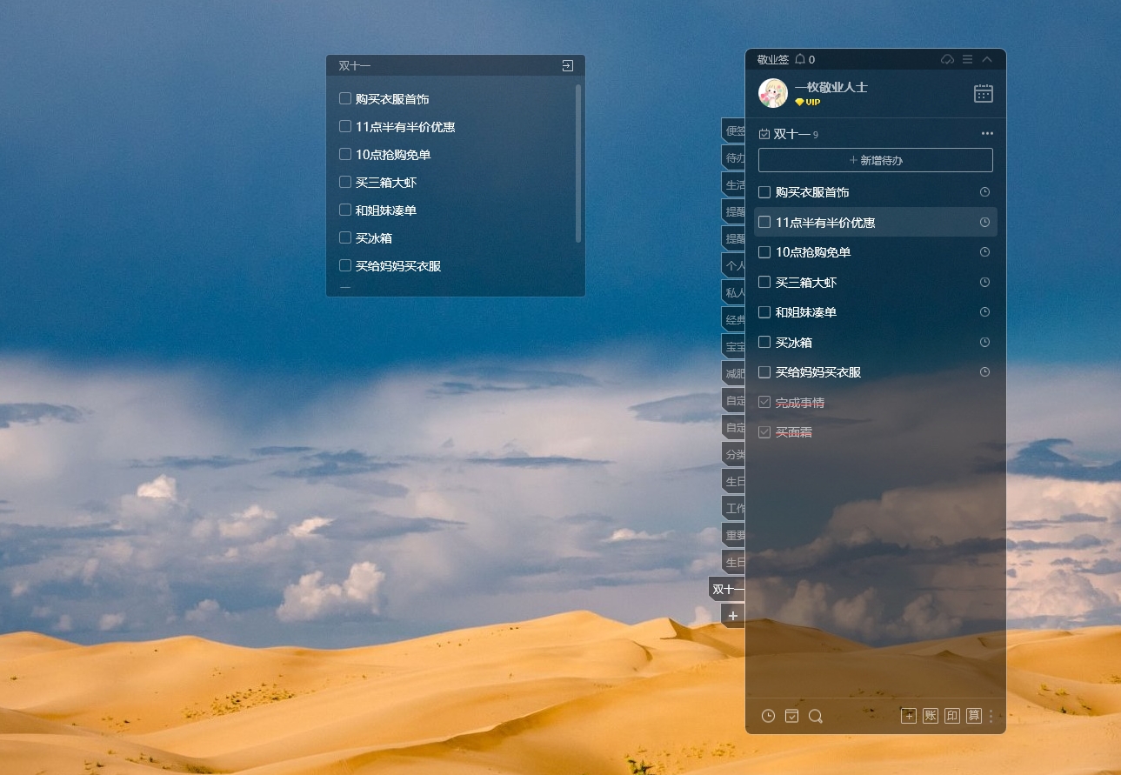
Task: Open the vertical dots menu in the bottom toolbar
Action: tap(991, 716)
